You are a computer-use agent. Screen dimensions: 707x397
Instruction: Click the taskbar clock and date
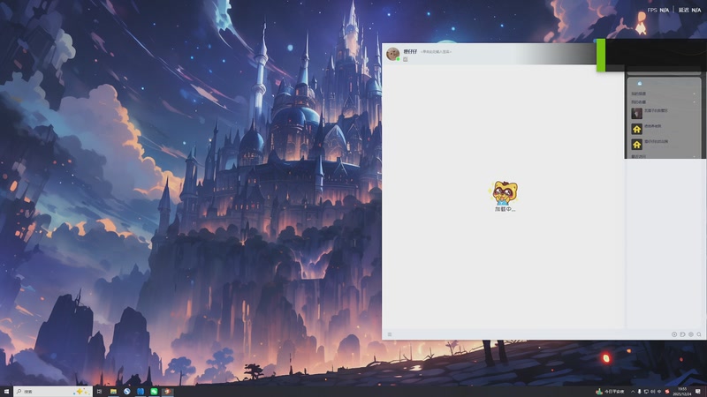pos(682,392)
